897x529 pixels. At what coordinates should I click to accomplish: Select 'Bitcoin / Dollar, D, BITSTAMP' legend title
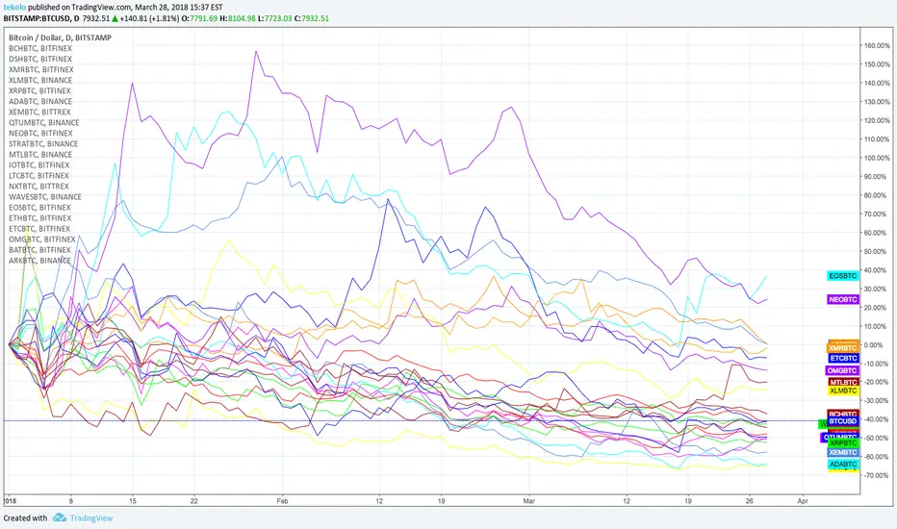point(60,38)
